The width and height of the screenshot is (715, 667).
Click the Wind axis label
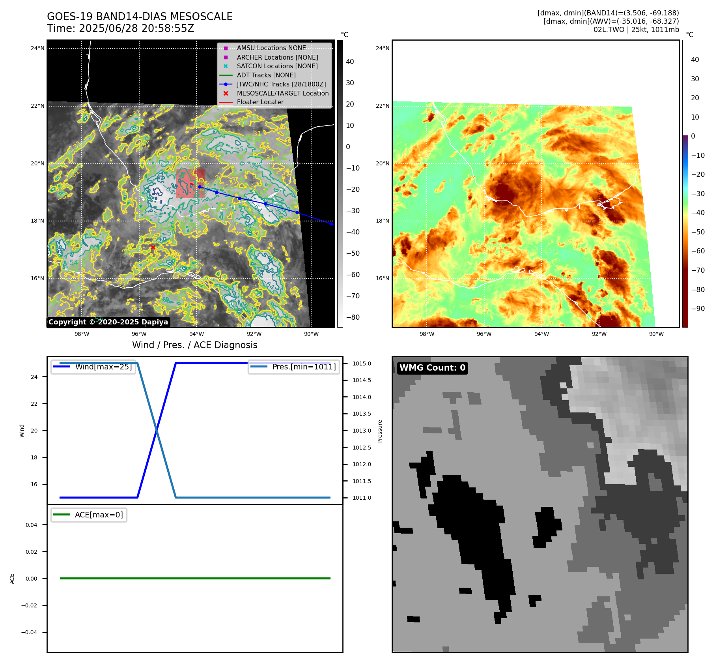coord(22,431)
